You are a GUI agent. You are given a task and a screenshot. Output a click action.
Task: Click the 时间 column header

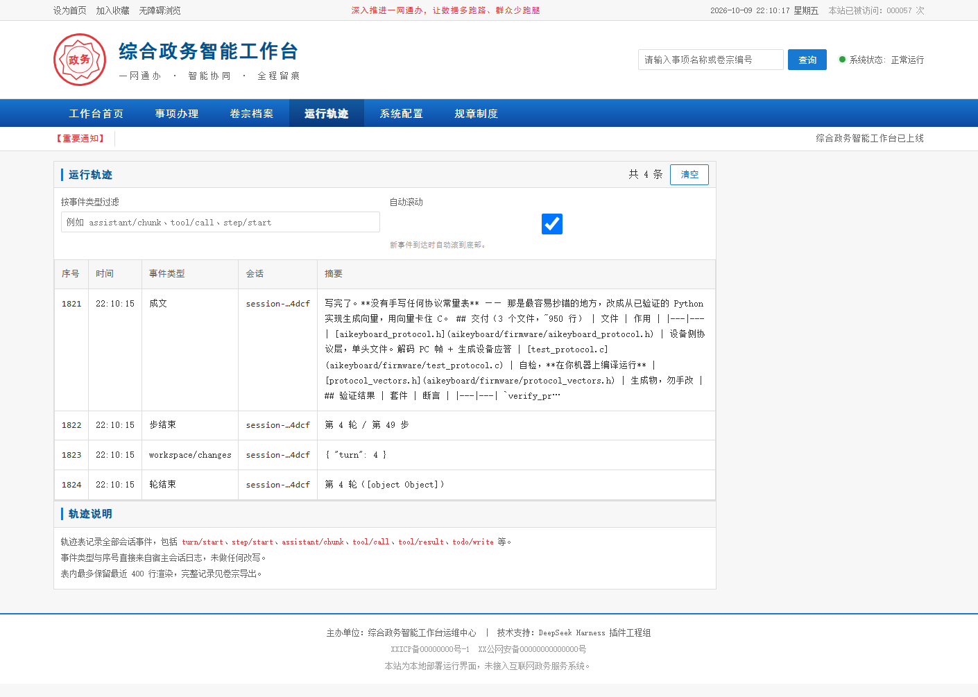(x=115, y=274)
